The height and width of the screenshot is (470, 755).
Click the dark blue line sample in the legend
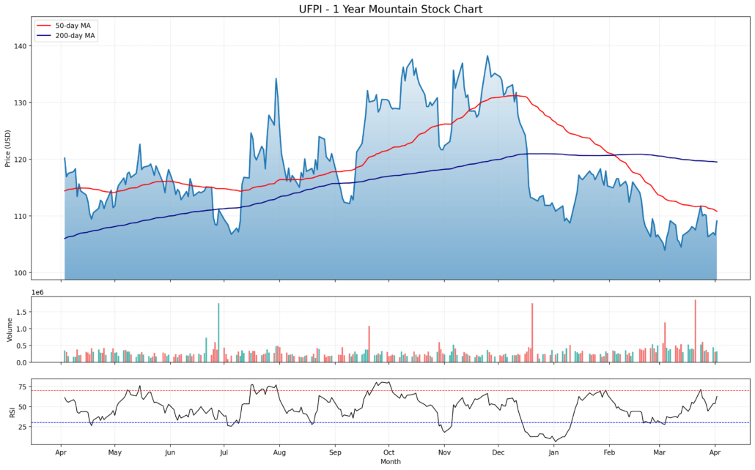click(44, 36)
